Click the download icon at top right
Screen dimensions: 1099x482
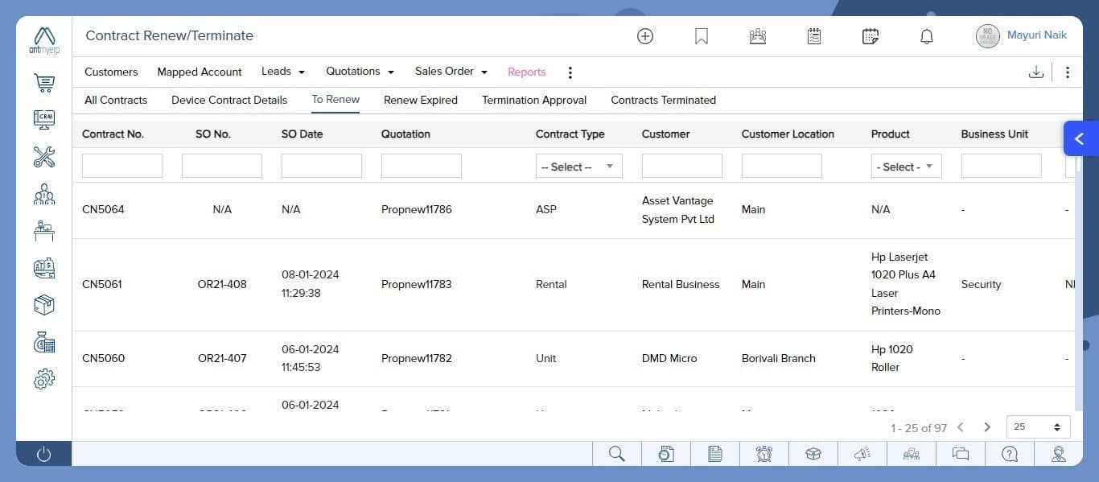point(1036,72)
